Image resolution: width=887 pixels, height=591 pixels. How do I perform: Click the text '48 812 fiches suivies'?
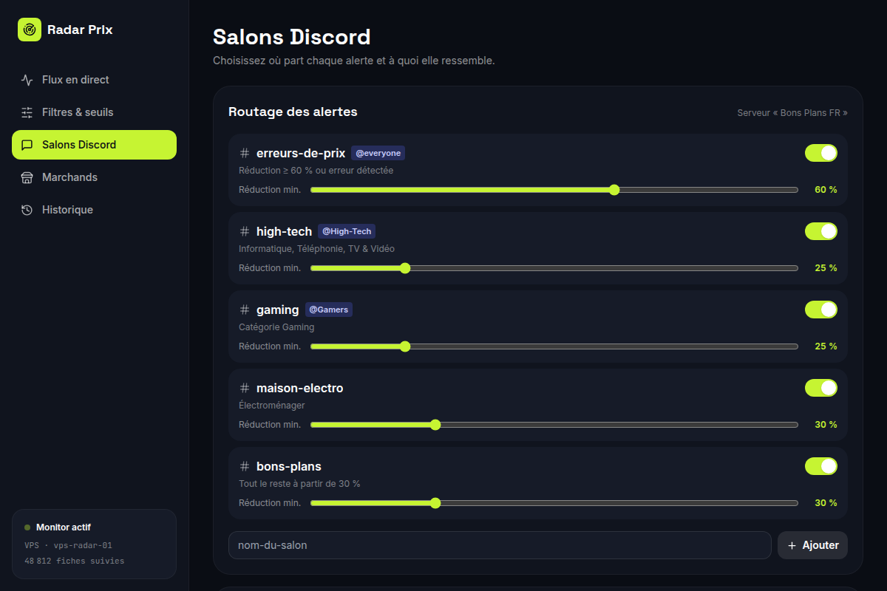coord(74,561)
